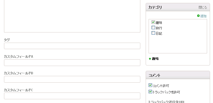Open the 追加 link to add a category

pos(203,16)
